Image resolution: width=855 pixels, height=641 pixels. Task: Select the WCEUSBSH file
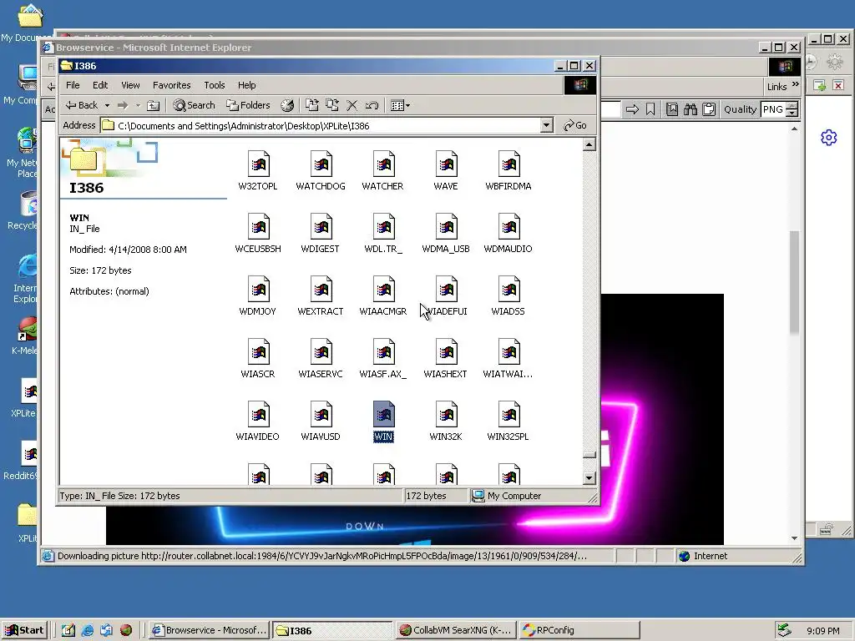pyautogui.click(x=258, y=234)
